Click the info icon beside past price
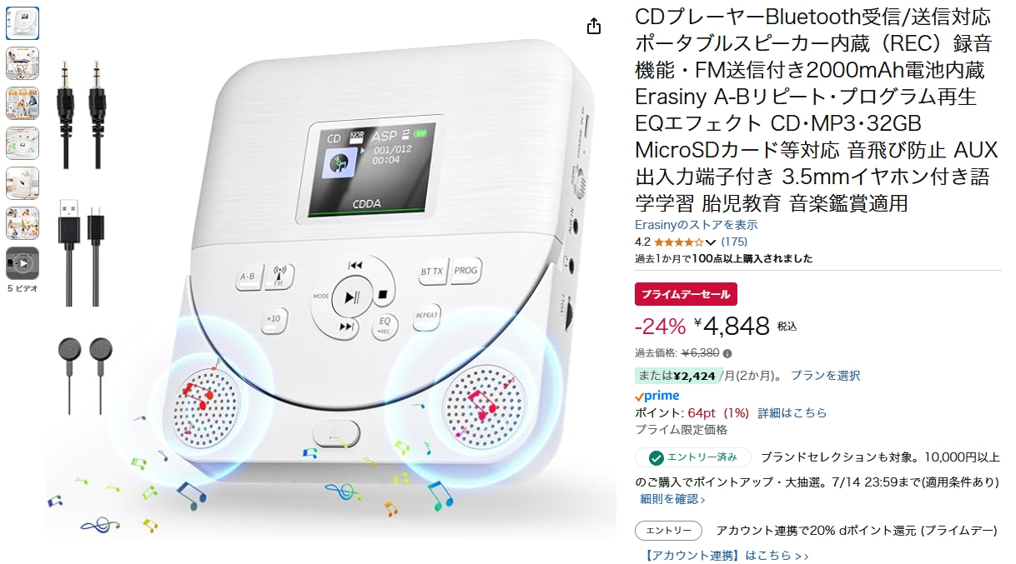The width and height of the screenshot is (1016, 564). click(727, 353)
